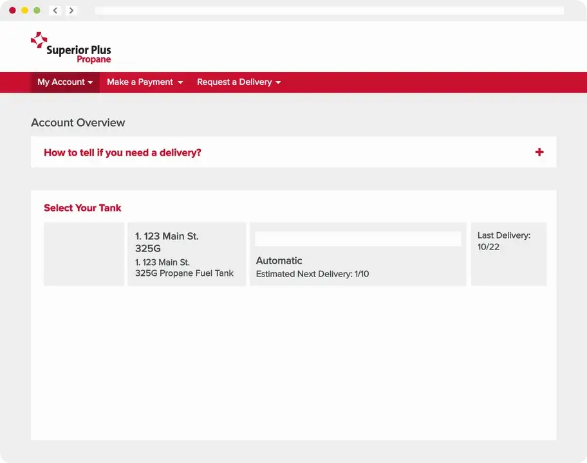Image resolution: width=587 pixels, height=463 pixels.
Task: Choose the 123 Main St. 325G tank
Action: coord(186,254)
